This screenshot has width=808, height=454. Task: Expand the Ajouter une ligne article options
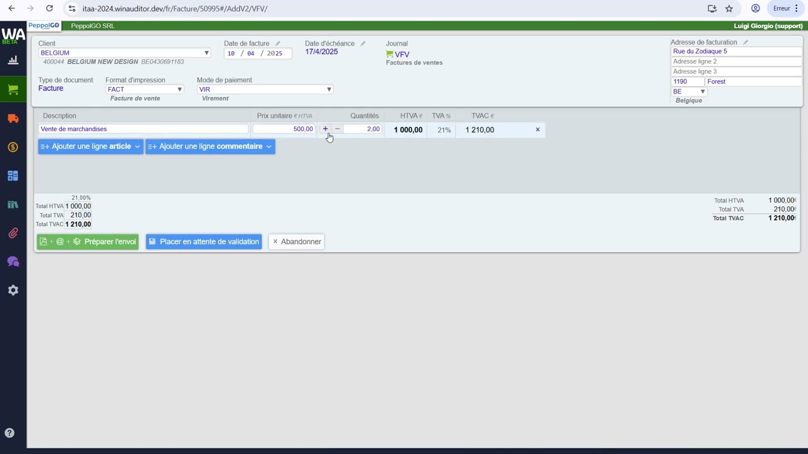pyautogui.click(x=137, y=146)
